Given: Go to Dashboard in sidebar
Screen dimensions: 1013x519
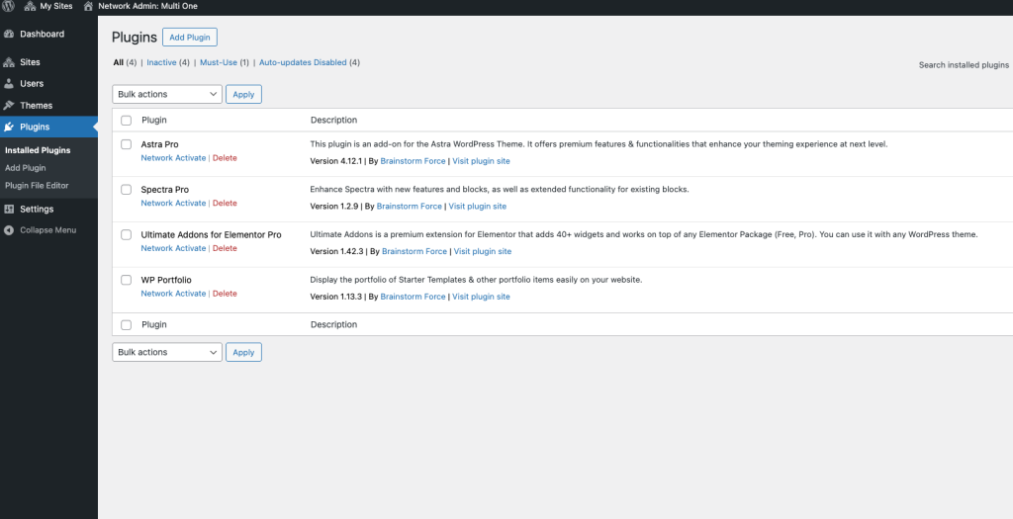Looking at the screenshot, I should tap(42, 35).
